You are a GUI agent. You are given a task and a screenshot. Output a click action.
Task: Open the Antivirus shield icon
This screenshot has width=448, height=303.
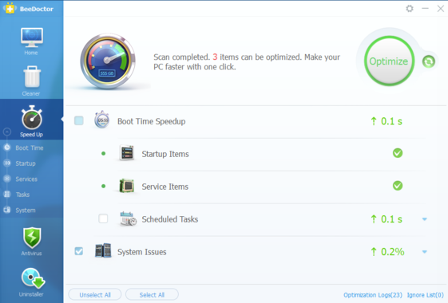pyautogui.click(x=32, y=238)
